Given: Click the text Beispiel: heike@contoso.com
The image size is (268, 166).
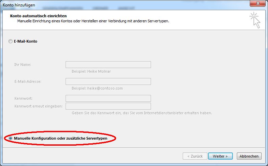Looking at the screenshot, I should tap(97, 88).
